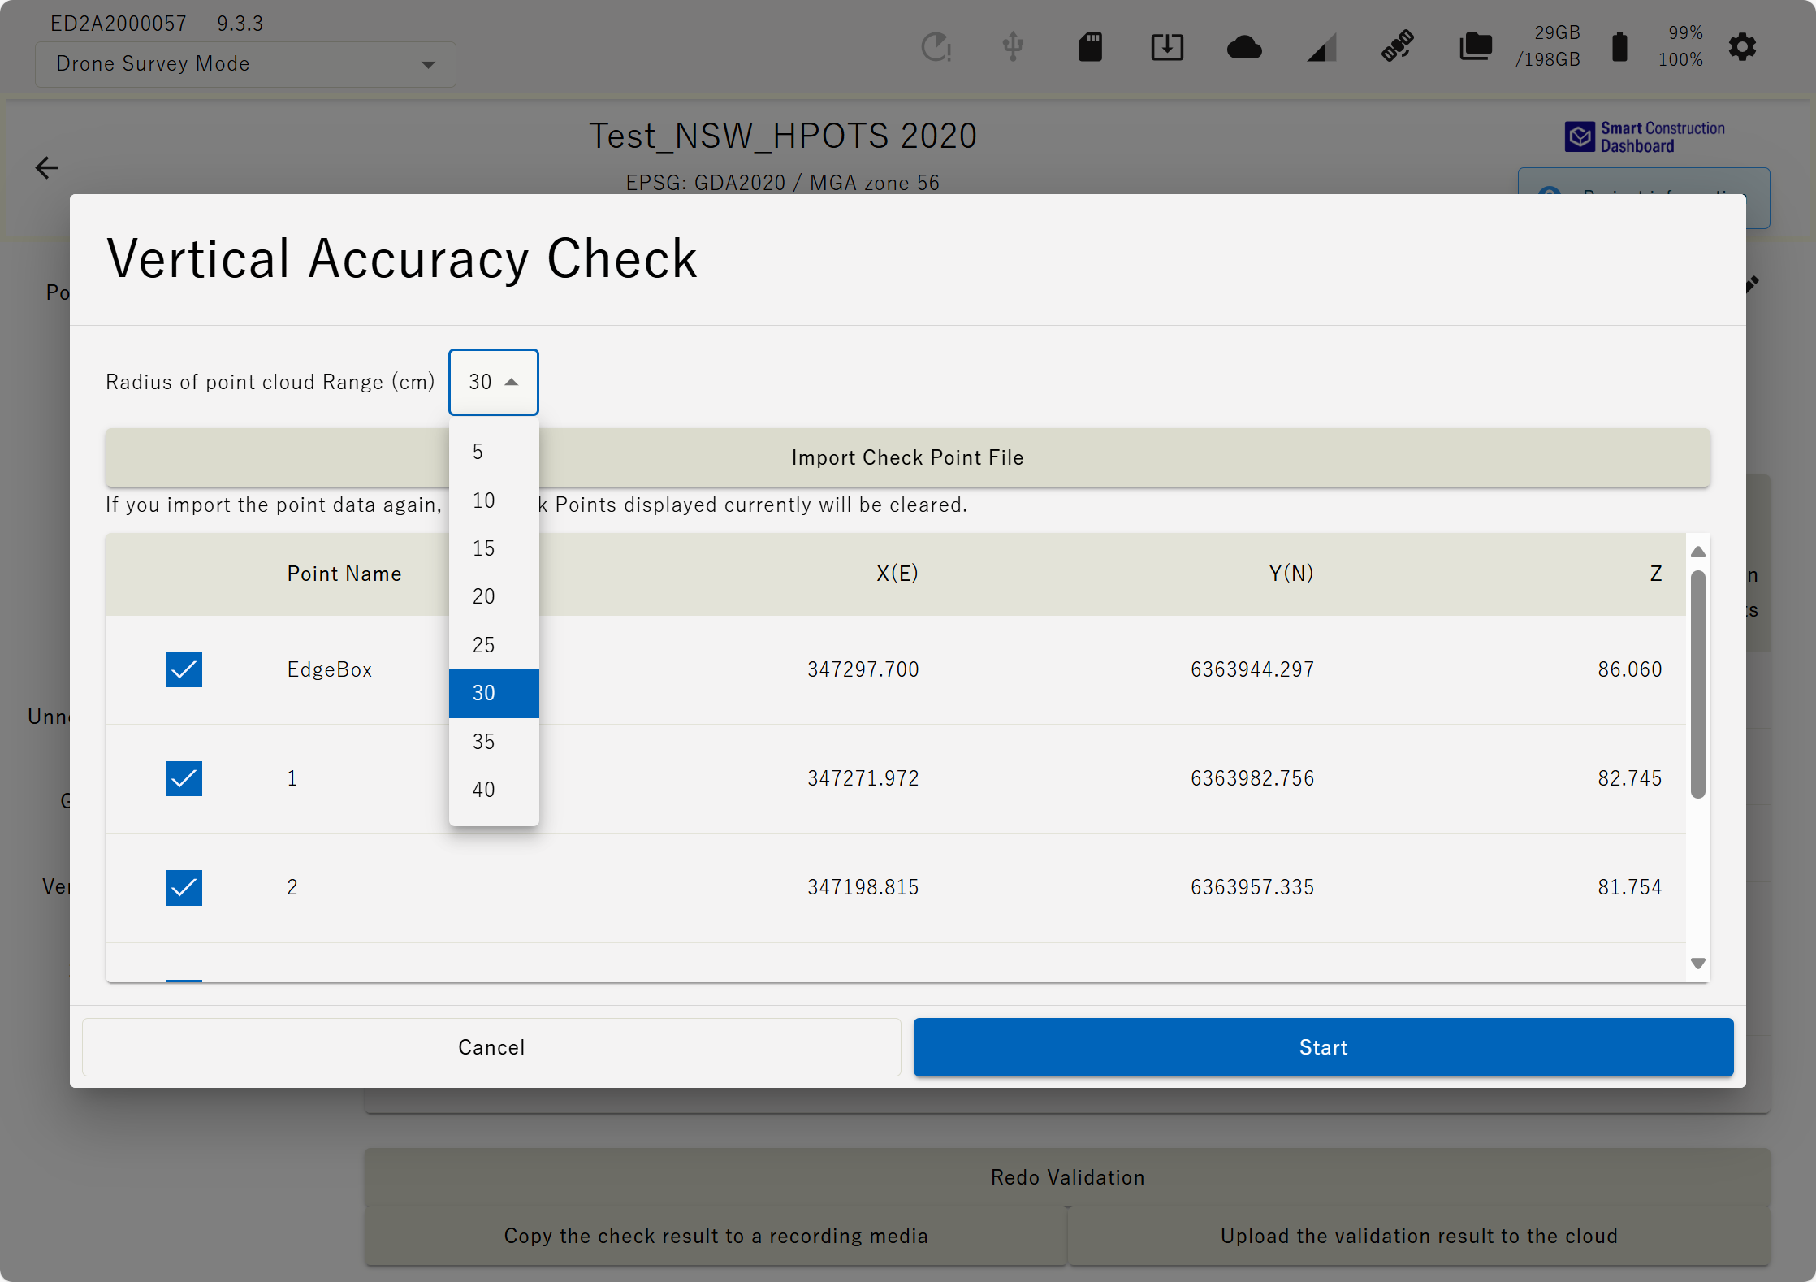
Task: Click the 29GB/198GB storage readout
Action: pyautogui.click(x=1548, y=46)
